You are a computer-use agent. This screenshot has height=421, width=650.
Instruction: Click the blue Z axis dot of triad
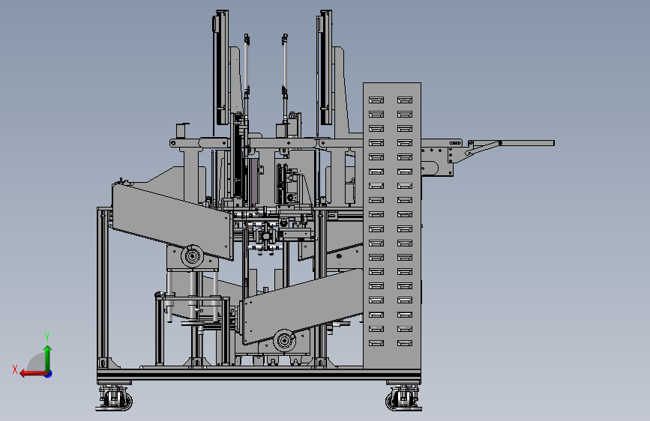click(x=49, y=374)
